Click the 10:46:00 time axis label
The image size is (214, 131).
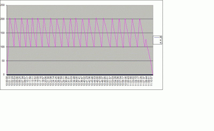point(97,81)
